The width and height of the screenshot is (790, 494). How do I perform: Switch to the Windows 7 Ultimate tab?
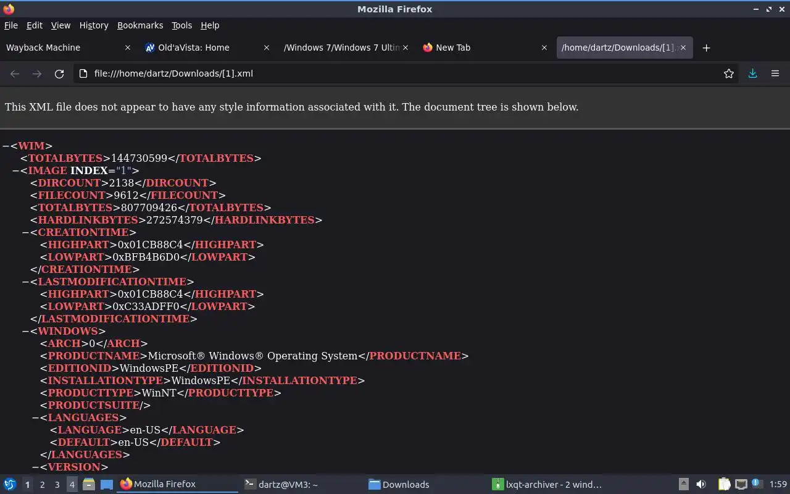[346, 48]
